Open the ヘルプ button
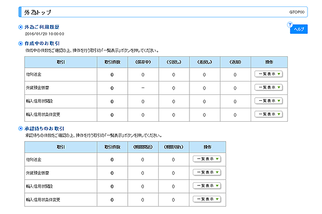Viewport: 322px width, 214px height. point(299,29)
